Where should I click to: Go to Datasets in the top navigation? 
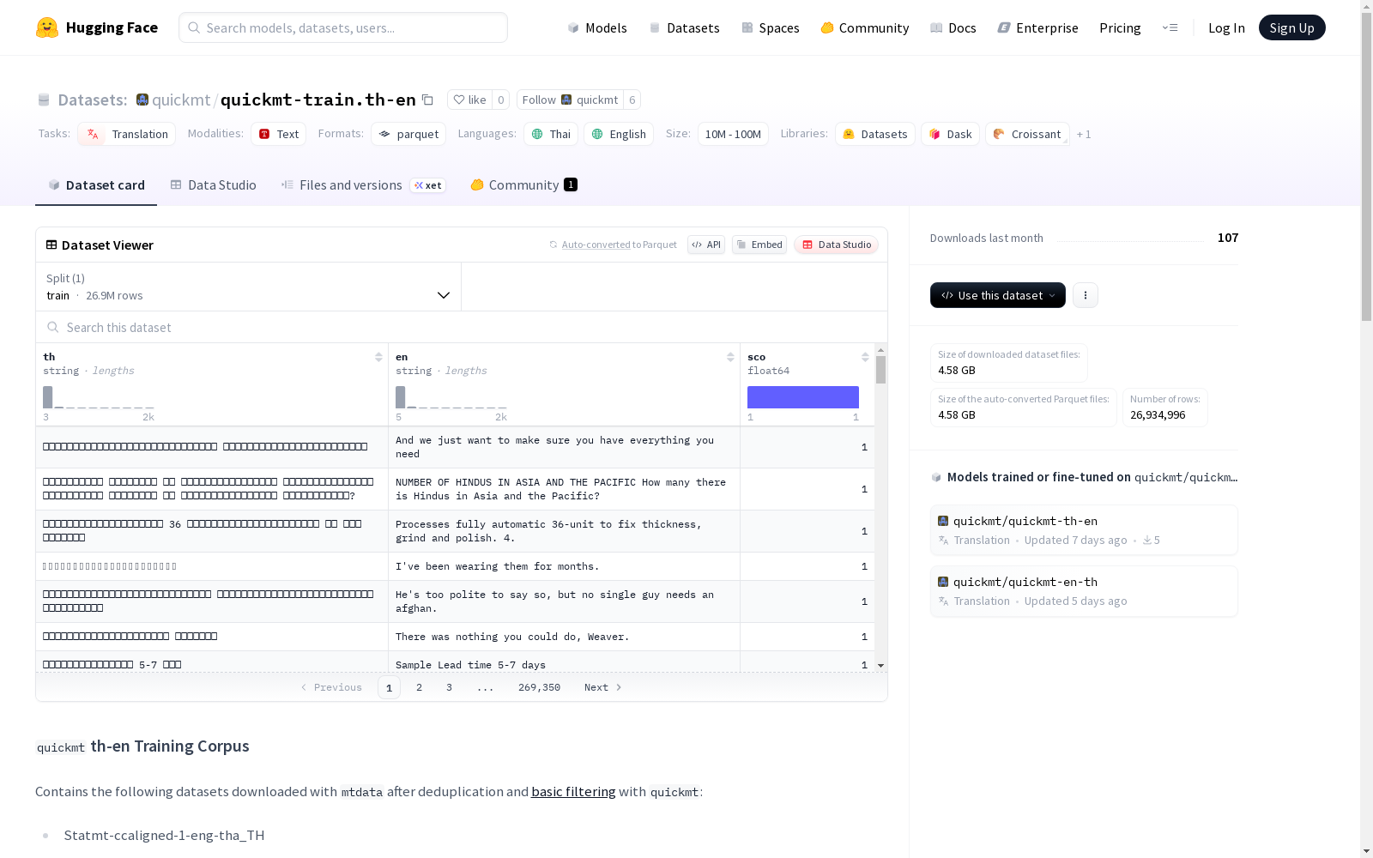pyautogui.click(x=684, y=27)
